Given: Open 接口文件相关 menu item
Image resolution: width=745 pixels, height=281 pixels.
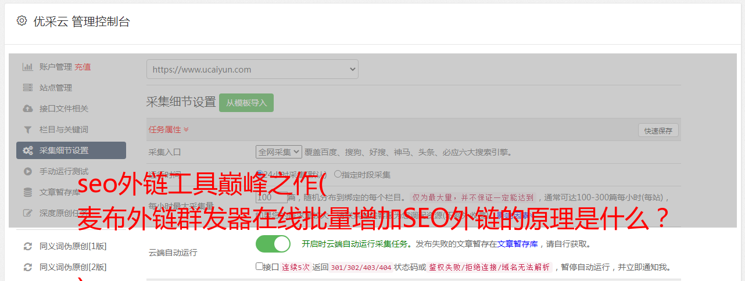Looking at the screenshot, I should click(x=64, y=109).
